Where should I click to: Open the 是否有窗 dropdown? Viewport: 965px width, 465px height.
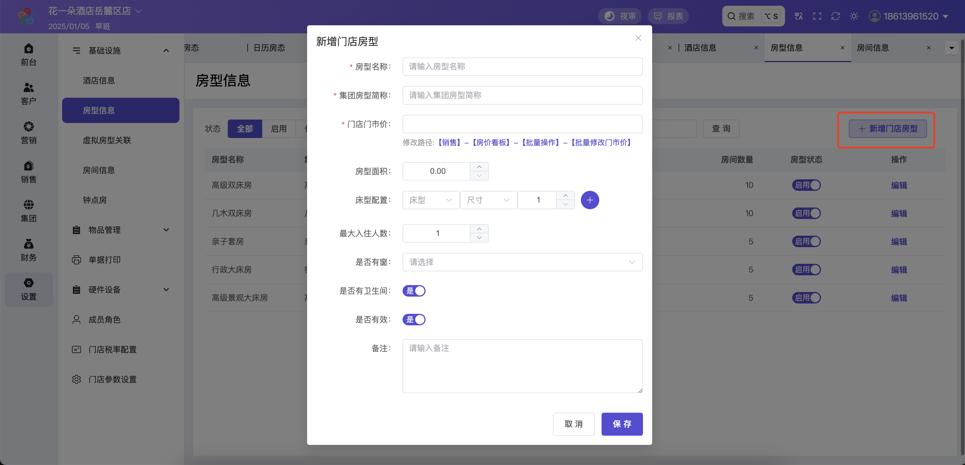pos(522,262)
